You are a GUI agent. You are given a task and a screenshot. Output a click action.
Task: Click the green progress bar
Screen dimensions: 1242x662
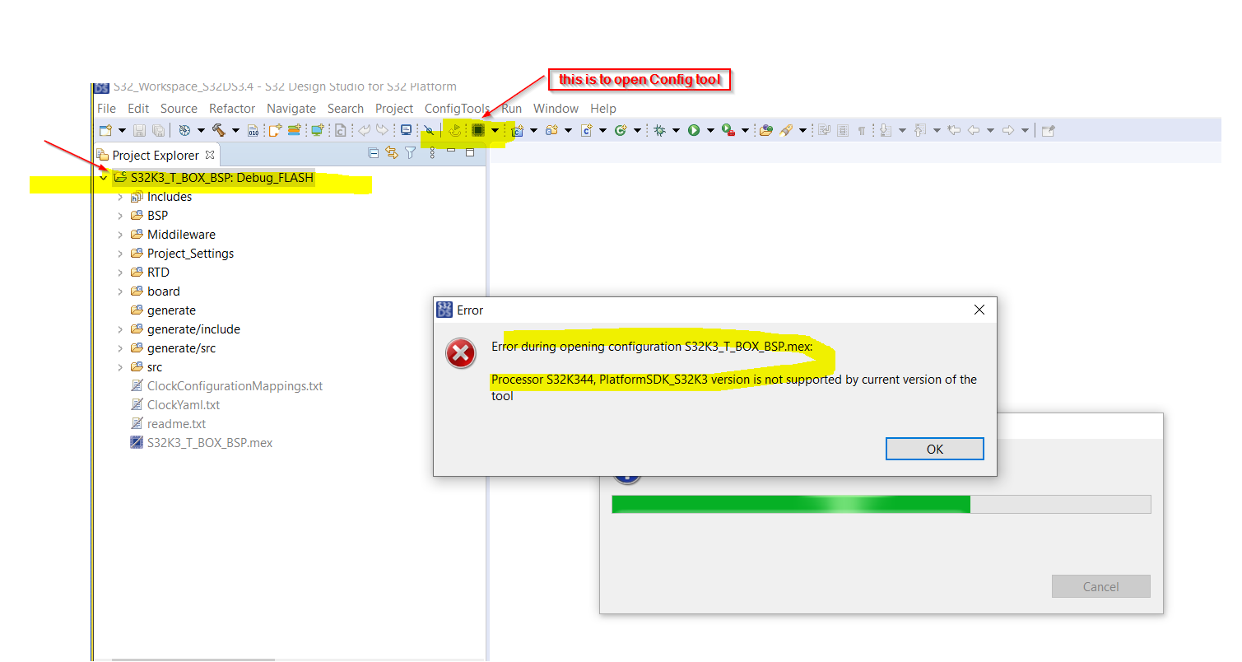(790, 504)
